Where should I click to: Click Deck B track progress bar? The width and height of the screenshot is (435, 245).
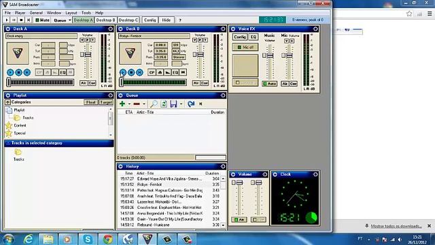[x=154, y=82]
